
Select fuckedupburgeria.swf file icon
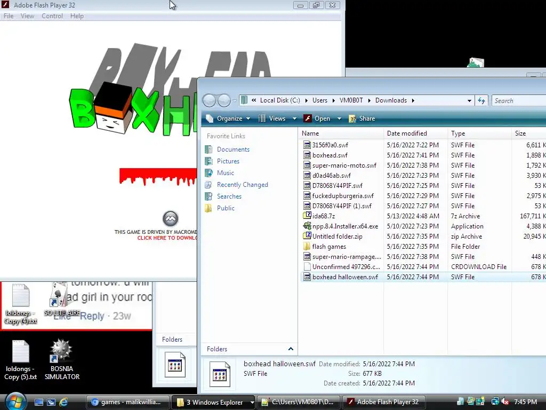(x=307, y=195)
